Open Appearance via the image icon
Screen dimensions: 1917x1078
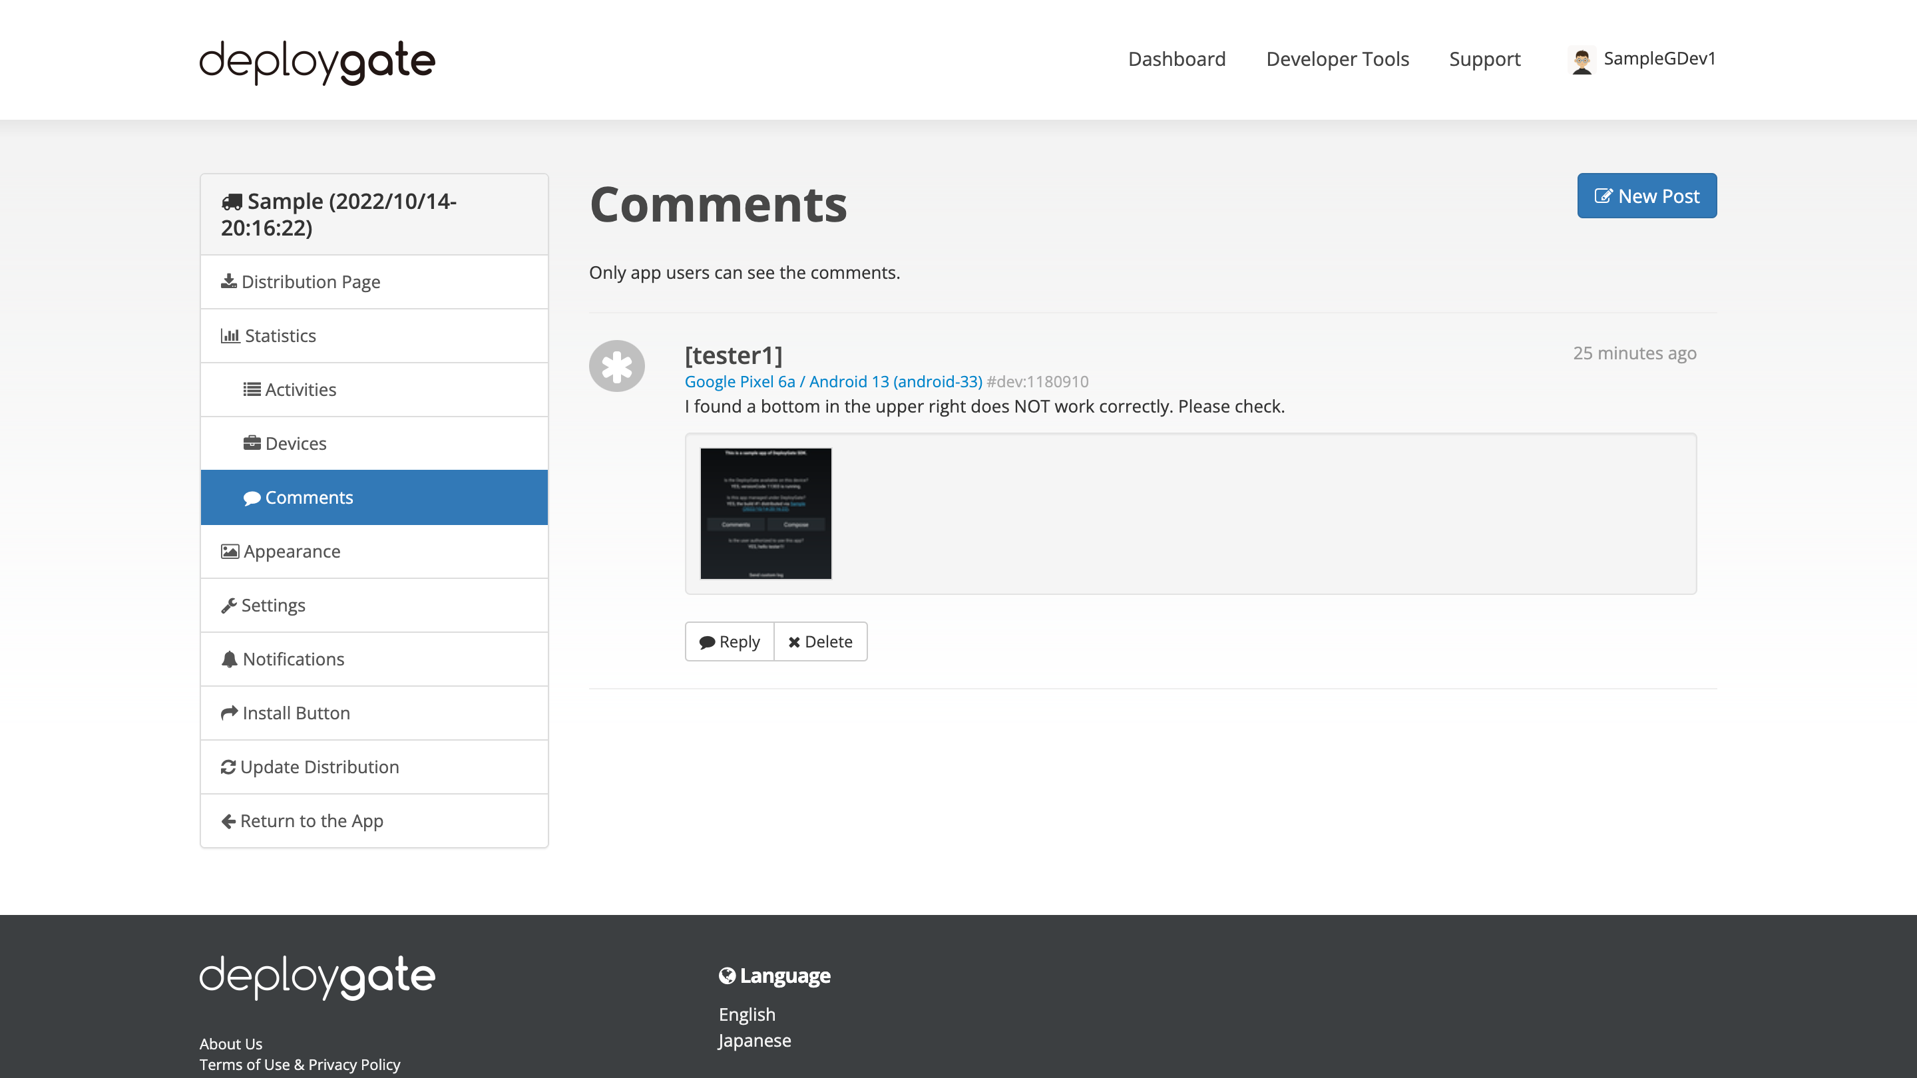(x=229, y=551)
